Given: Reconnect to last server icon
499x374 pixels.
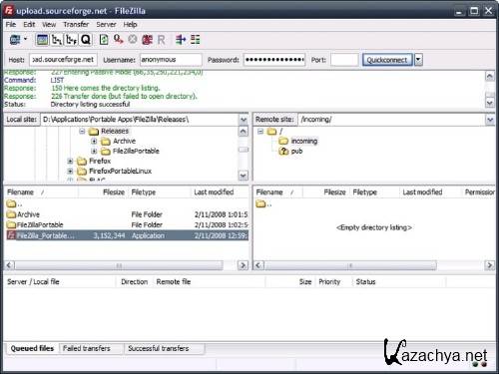Looking at the screenshot, I should click(161, 40).
